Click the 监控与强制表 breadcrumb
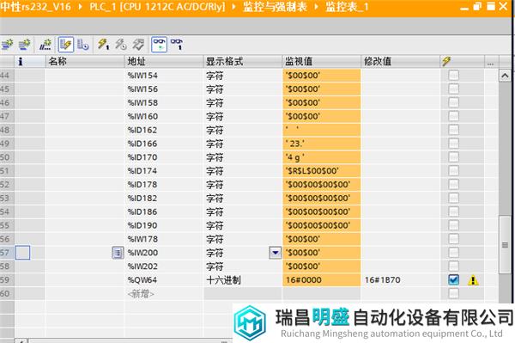The image size is (515, 343). tap(275, 7)
